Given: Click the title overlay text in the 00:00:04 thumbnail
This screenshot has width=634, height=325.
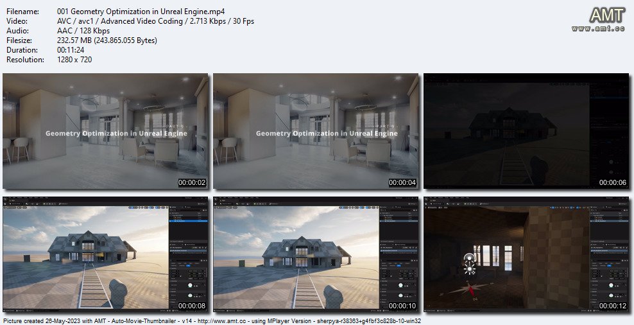Looking at the screenshot, I should point(327,133).
